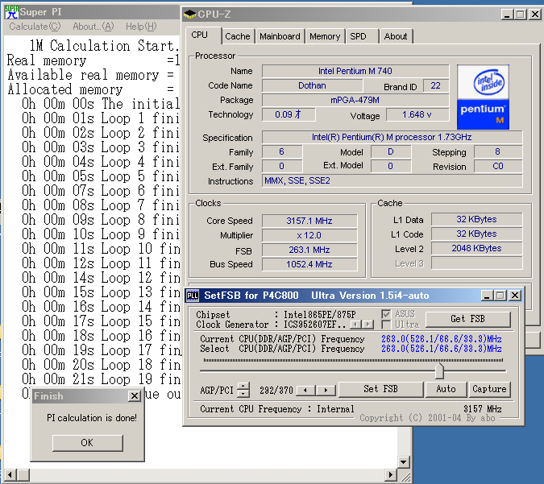Click the clock generator previous arrow

(355, 325)
